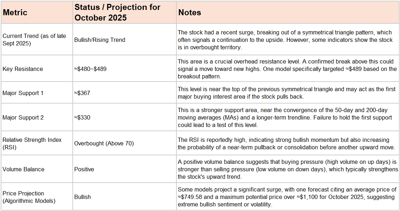
Task: Click the Notes column header
Action: coord(190,12)
